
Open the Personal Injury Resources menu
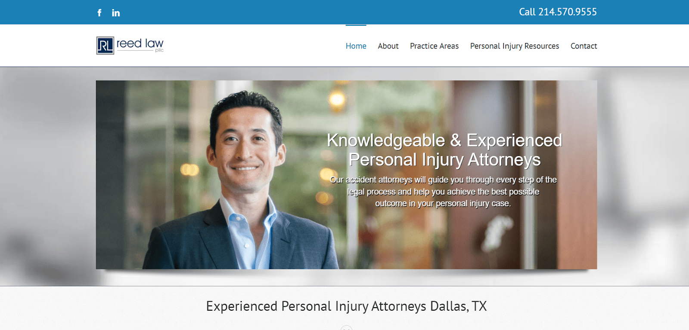(x=515, y=46)
